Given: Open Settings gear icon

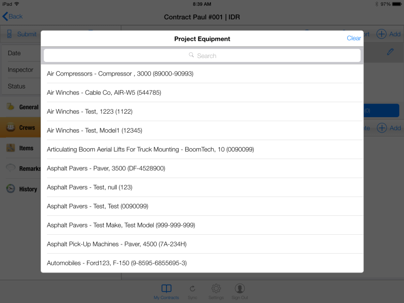Looking at the screenshot, I should 216,289.
